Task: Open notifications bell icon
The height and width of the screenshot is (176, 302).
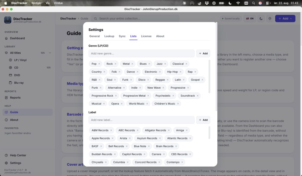Action: [270, 19]
